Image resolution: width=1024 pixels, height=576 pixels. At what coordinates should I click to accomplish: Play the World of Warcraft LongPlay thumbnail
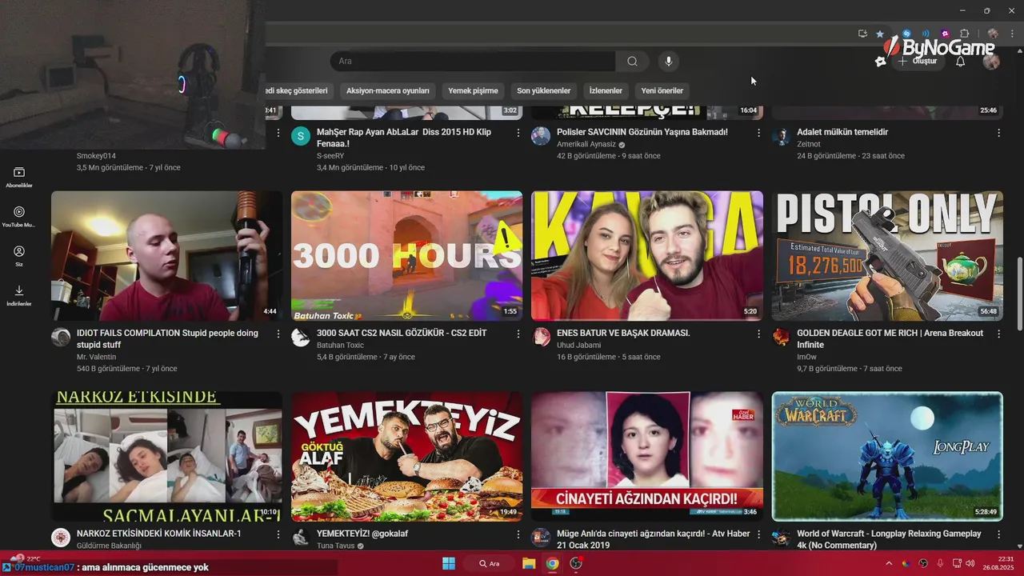click(x=887, y=457)
